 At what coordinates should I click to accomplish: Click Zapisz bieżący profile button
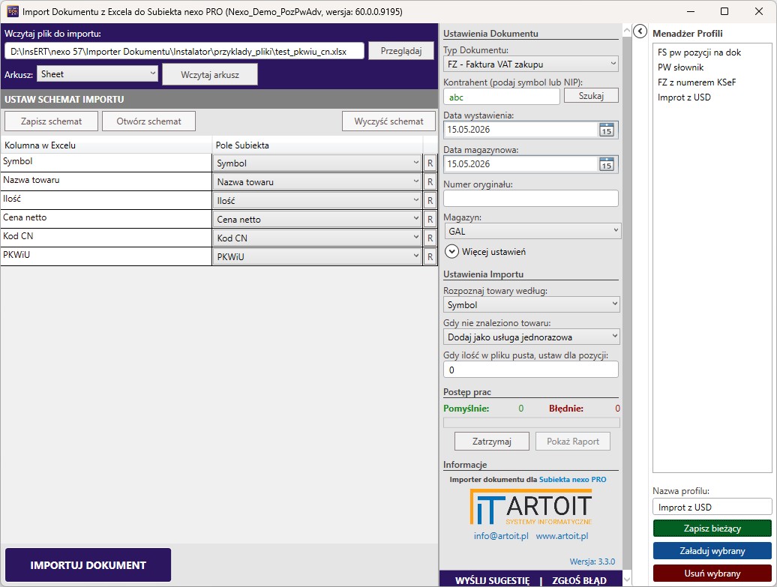point(712,528)
